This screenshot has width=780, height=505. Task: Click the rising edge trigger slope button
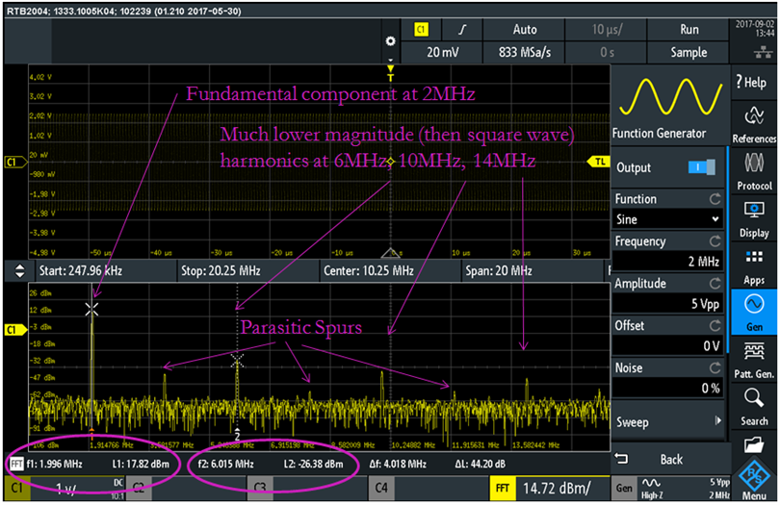pos(462,30)
